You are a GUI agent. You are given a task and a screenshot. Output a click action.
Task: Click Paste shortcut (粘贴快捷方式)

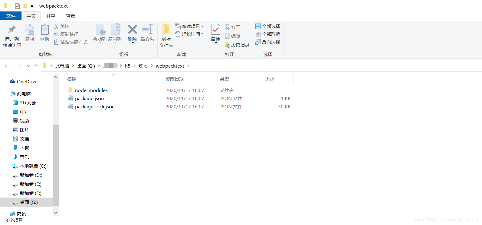click(x=71, y=42)
